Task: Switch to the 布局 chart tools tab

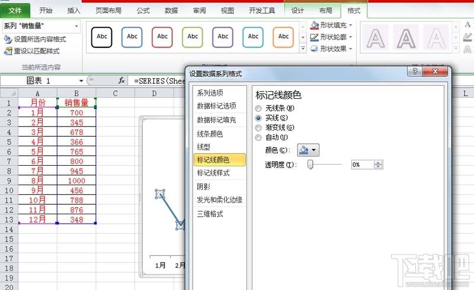Action: (325, 11)
